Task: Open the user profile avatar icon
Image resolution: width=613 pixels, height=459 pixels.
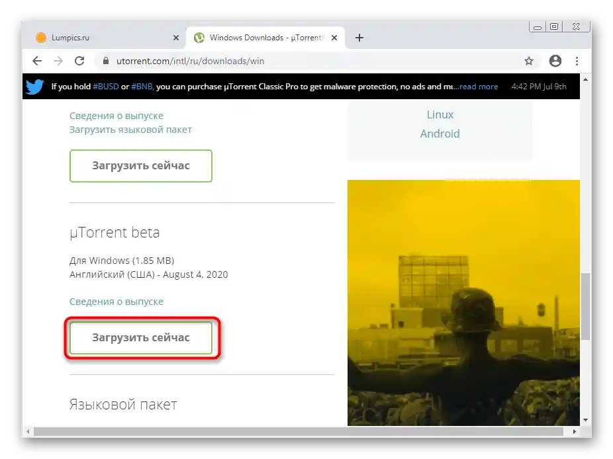Action: click(x=555, y=61)
